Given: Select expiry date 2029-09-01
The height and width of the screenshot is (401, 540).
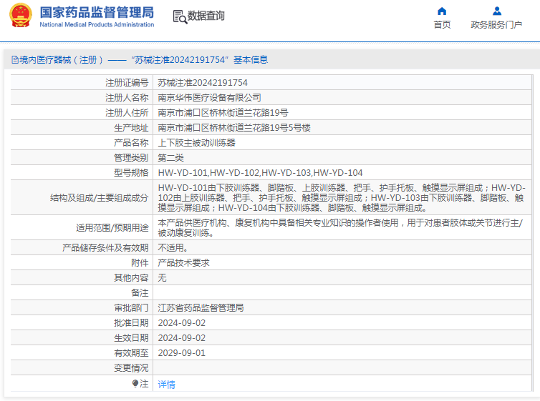Looking at the screenshot, I should (181, 353).
